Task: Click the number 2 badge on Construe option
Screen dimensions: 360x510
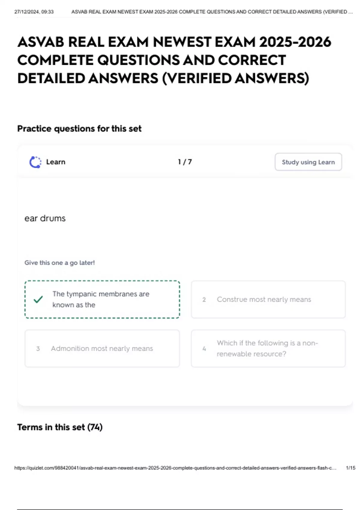Action: tap(204, 300)
